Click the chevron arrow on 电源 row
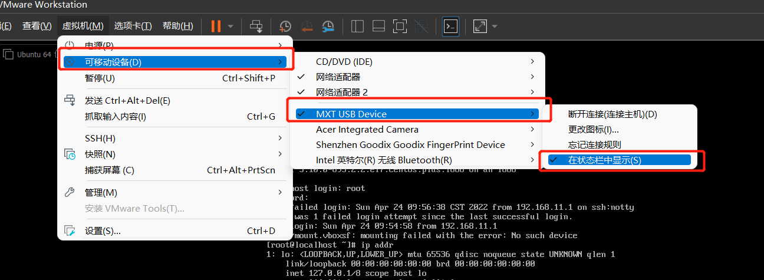Viewport: 764px width, 280px height. click(x=280, y=45)
